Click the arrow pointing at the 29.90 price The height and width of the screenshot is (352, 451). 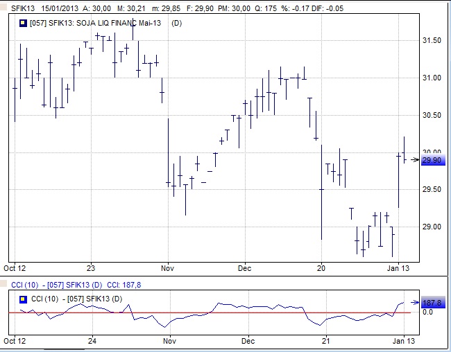coord(415,160)
